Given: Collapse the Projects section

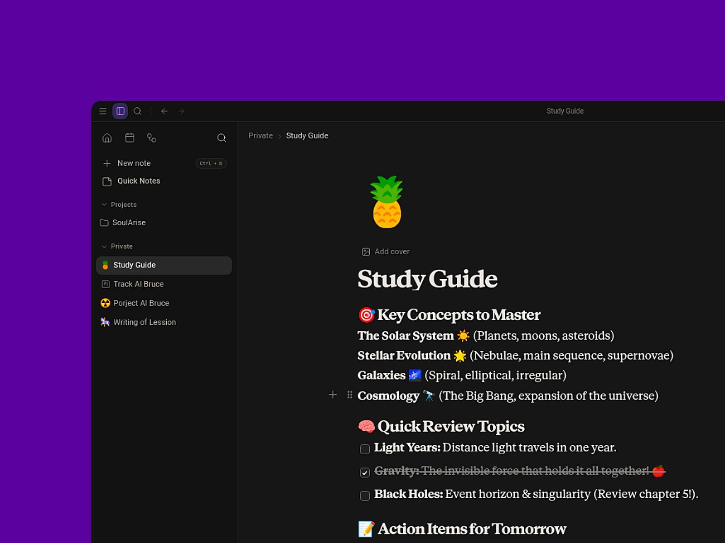Looking at the screenshot, I should (x=119, y=205).
